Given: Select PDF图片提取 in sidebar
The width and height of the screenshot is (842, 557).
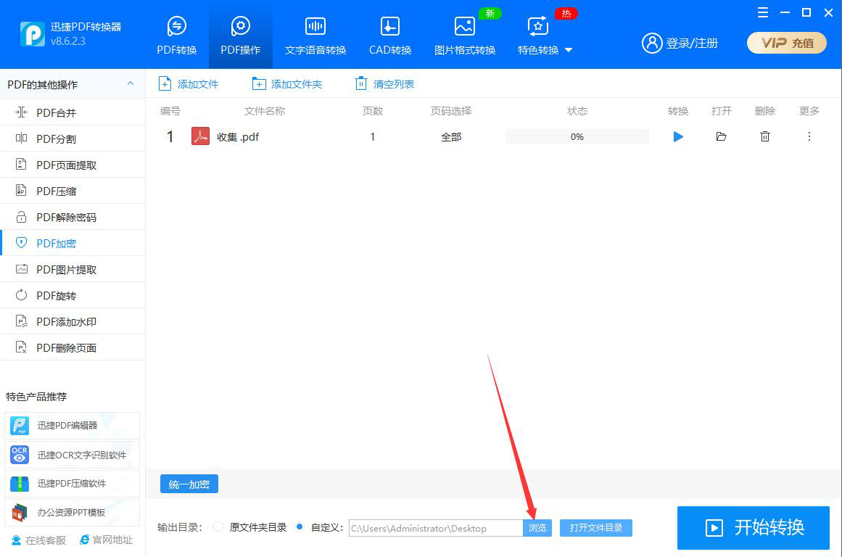Looking at the screenshot, I should tap(73, 269).
